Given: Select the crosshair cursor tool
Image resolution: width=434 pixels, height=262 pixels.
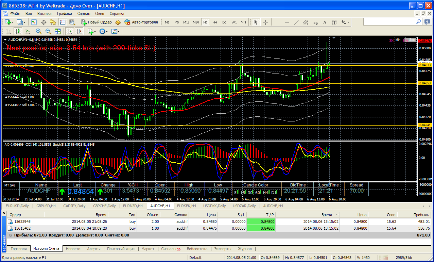Looking at the screenshot, I should [265, 22].
